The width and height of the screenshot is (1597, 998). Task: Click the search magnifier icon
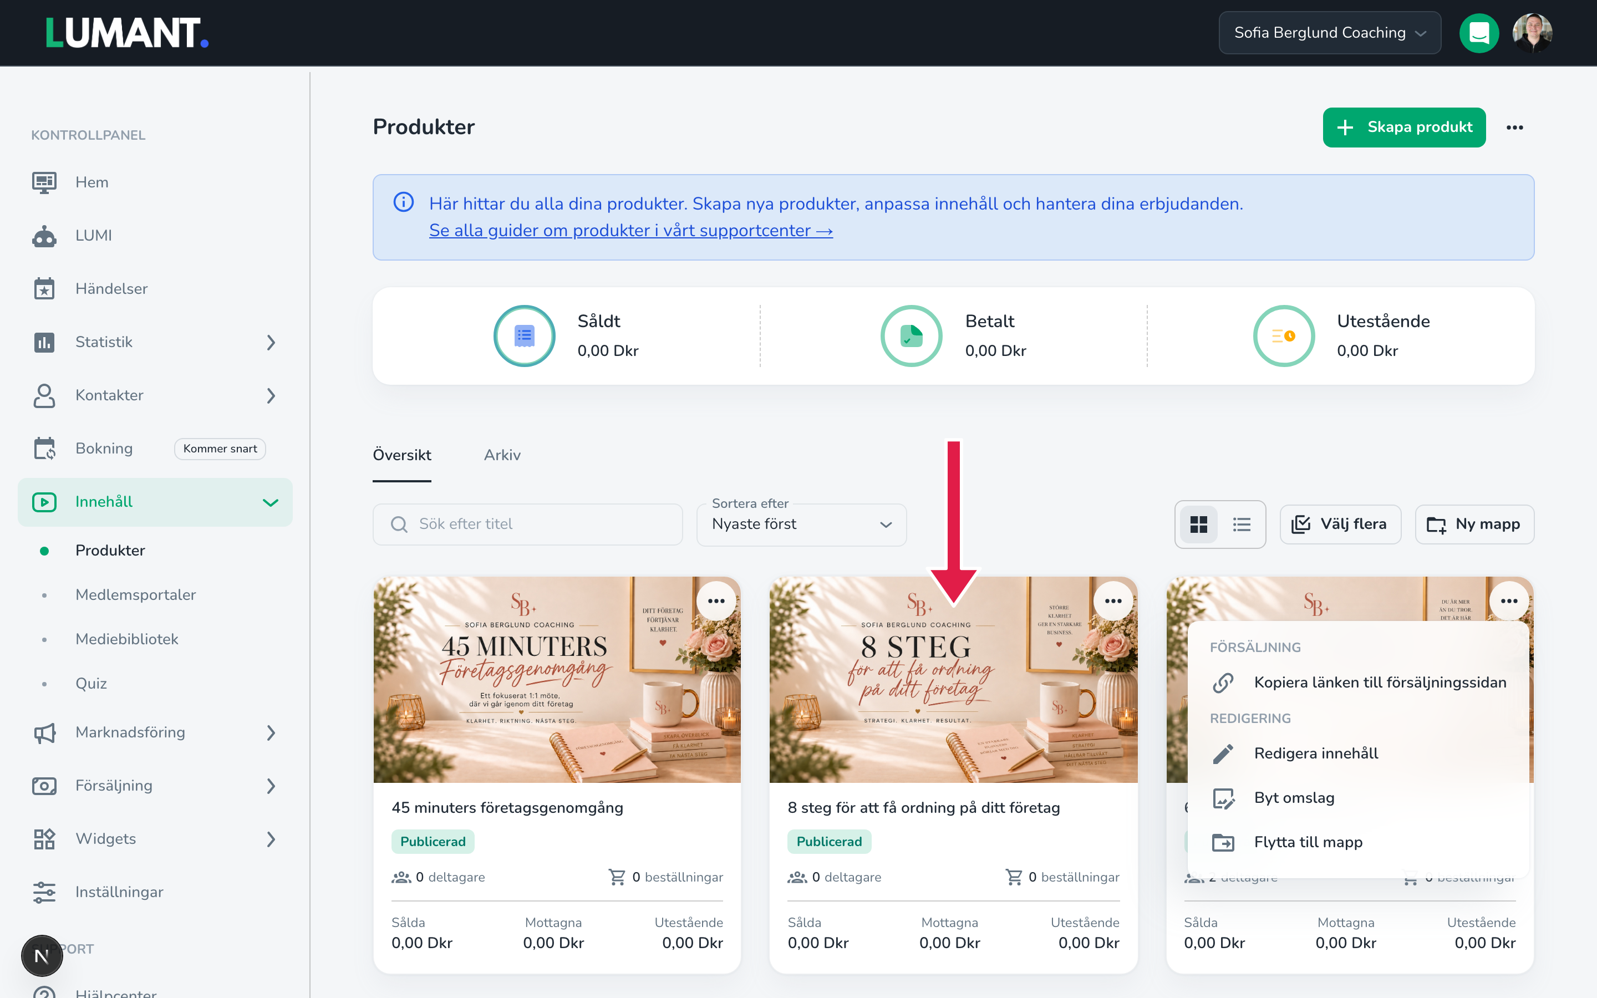point(399,524)
